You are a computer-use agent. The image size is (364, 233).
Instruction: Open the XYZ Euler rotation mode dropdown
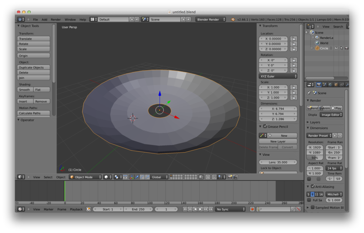click(278, 76)
